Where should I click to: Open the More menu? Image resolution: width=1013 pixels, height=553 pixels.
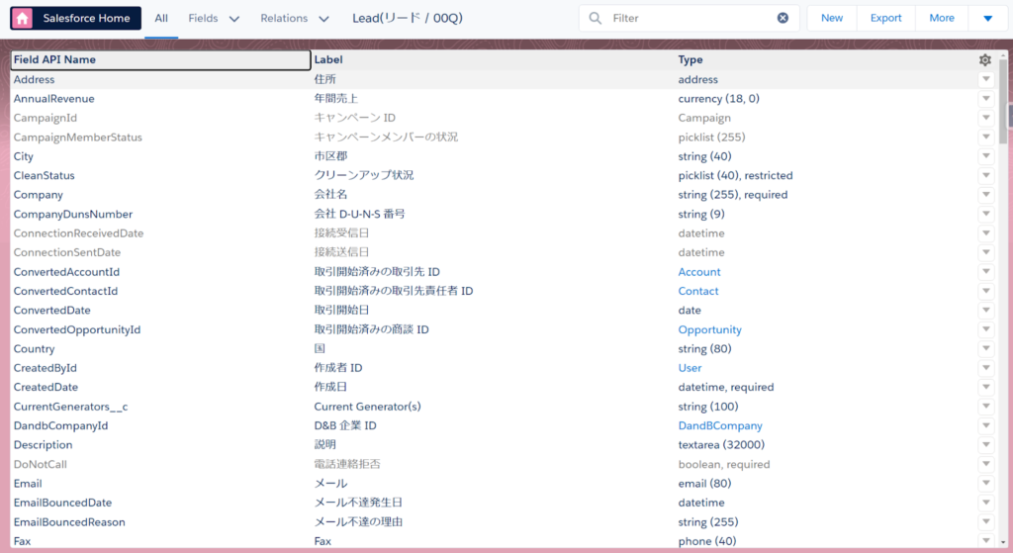942,18
